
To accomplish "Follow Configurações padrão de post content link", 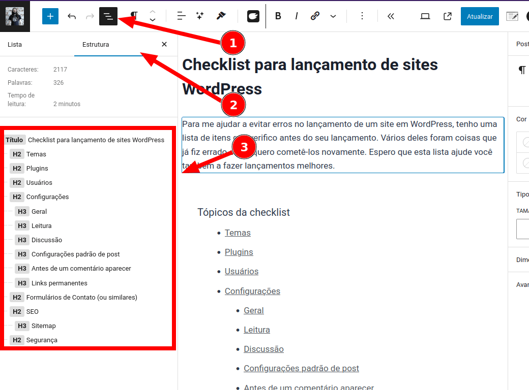I will [x=301, y=368].
